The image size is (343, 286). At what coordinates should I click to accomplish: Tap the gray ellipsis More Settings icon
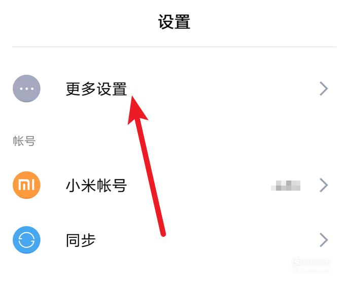tap(26, 89)
